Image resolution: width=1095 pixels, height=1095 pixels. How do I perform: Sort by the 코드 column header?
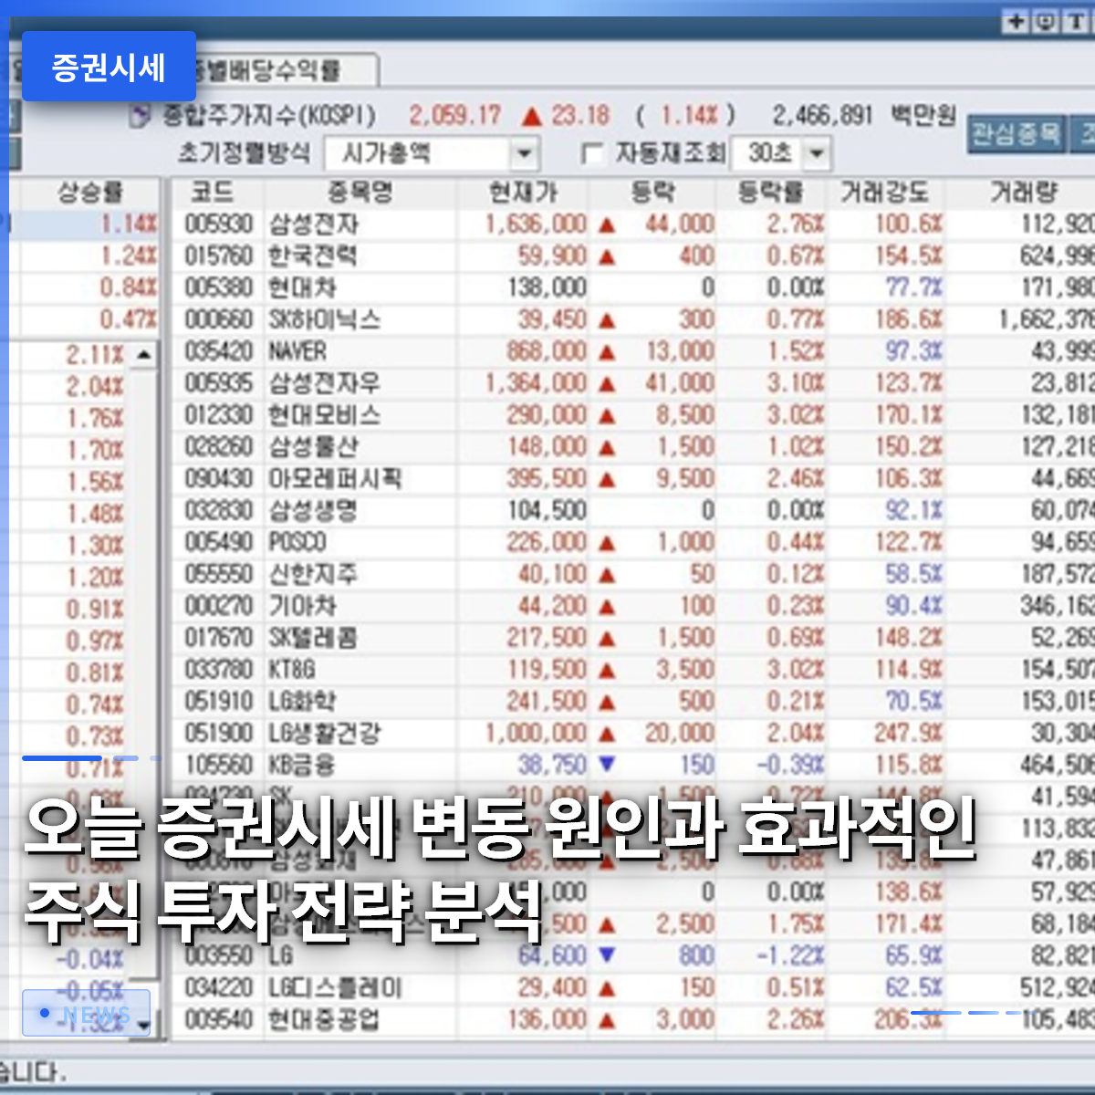(212, 193)
